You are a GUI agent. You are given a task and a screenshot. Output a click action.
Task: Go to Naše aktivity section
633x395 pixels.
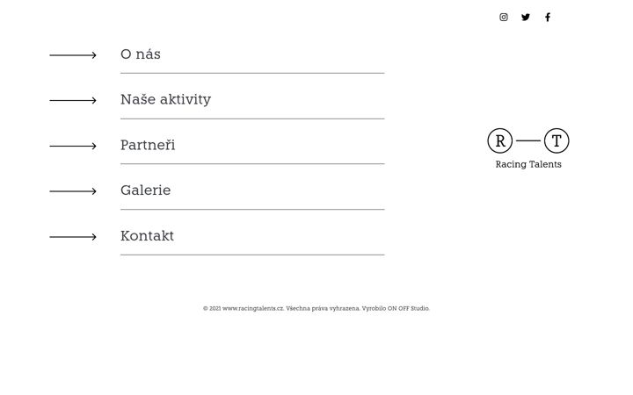[165, 99]
